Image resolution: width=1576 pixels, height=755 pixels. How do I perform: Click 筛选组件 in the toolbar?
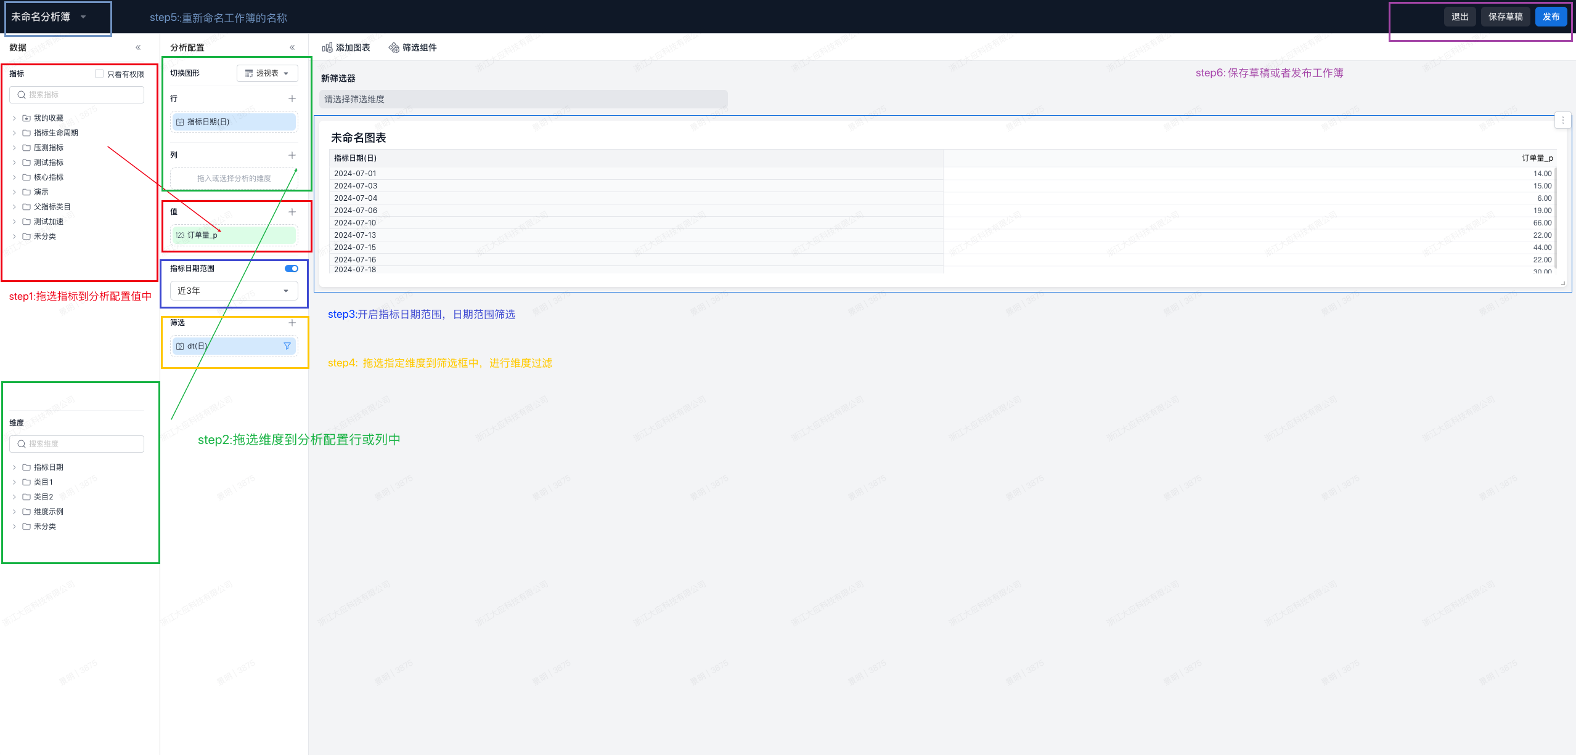tap(412, 47)
